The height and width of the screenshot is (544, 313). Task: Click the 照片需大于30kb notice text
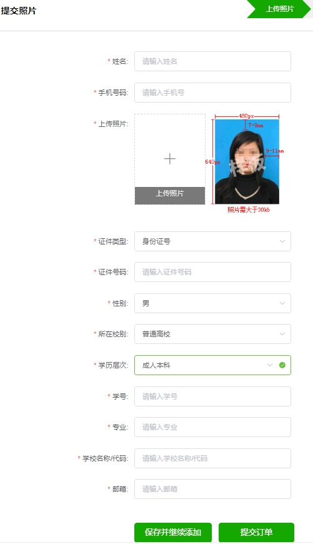249,209
